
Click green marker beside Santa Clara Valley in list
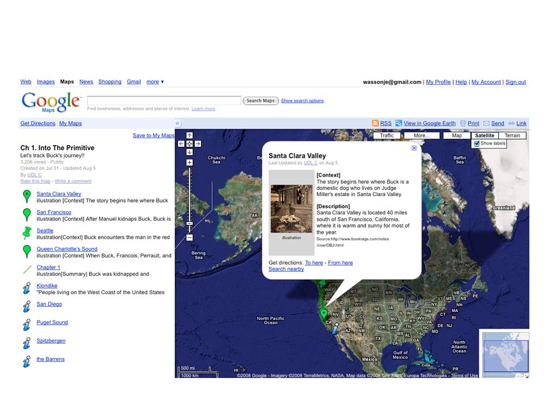[x=27, y=196]
